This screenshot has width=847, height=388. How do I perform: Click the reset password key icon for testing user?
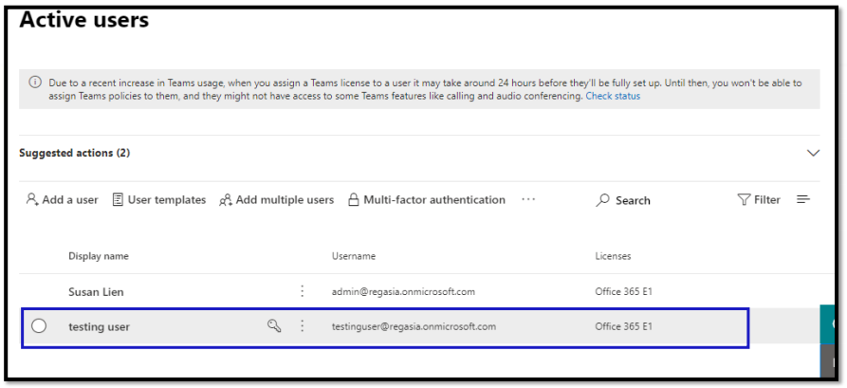(x=274, y=325)
